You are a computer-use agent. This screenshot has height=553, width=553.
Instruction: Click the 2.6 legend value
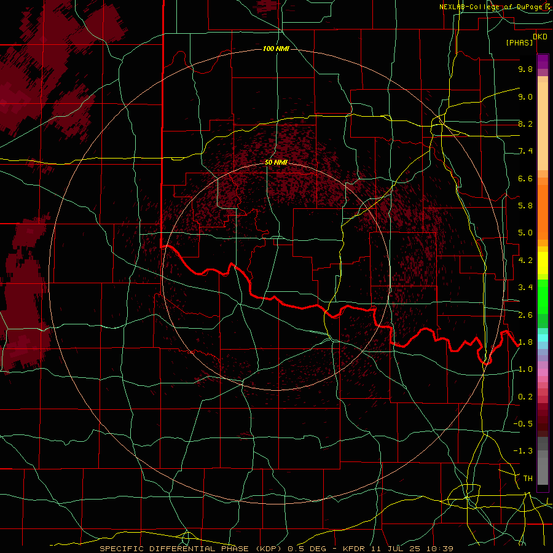[525, 315]
